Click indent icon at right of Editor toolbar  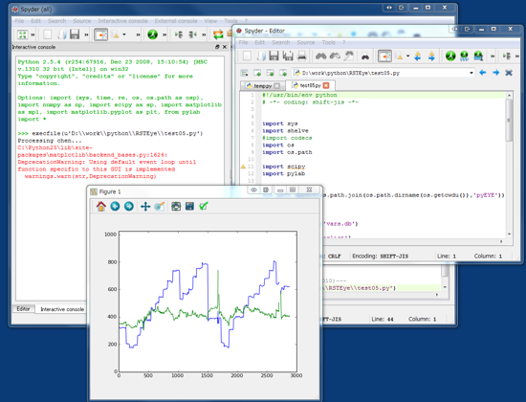click(507, 56)
